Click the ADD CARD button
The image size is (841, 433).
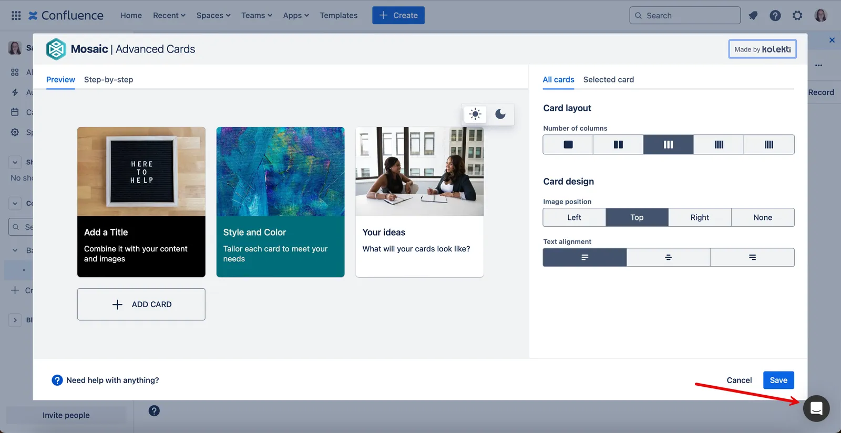tap(141, 304)
